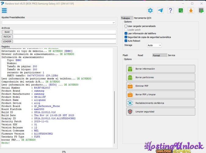Click the FRP icon beside Eliminar FRP
The height and width of the screenshot is (153, 206).
(130, 86)
